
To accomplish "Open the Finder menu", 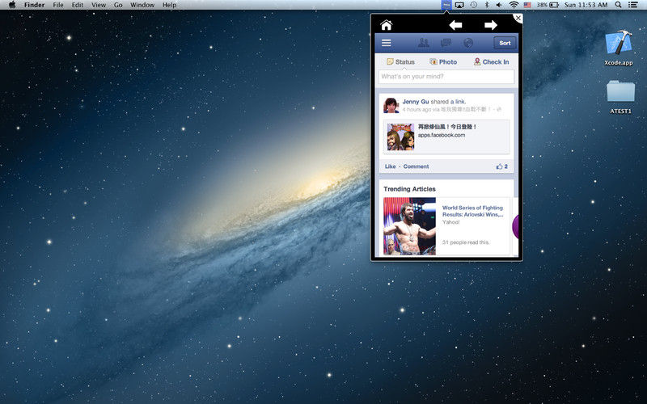I will (x=34, y=5).
